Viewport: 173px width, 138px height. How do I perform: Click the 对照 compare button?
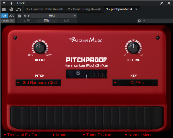point(27,21)
